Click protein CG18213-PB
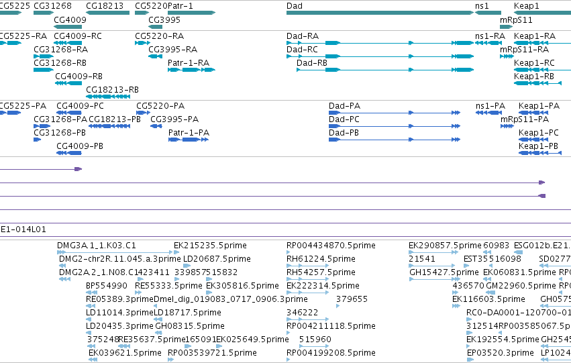 pos(109,126)
